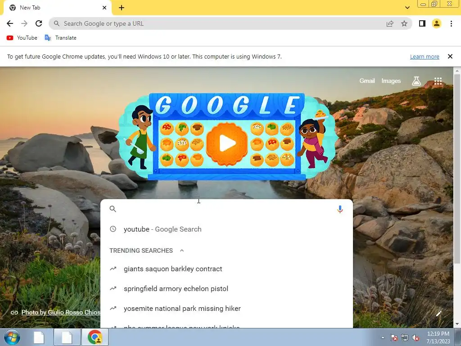This screenshot has width=461, height=346.
Task: Select youtube search history suggestion
Action: 226,229
